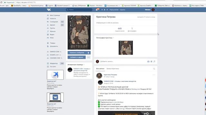Open Моя Страница in left sidebar

55,15
